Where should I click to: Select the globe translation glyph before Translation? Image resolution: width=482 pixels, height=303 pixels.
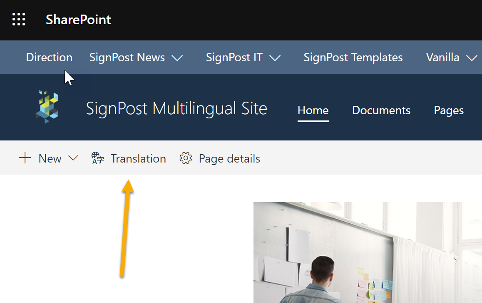click(97, 158)
